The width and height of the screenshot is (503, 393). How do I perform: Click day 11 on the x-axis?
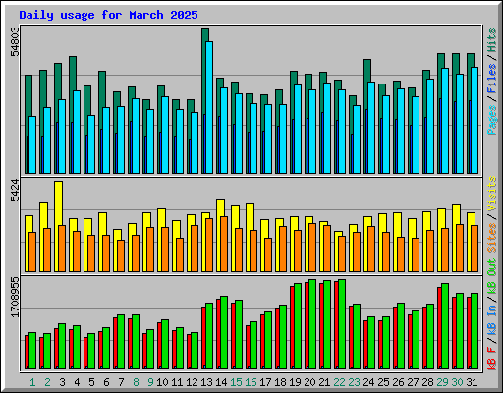(177, 382)
